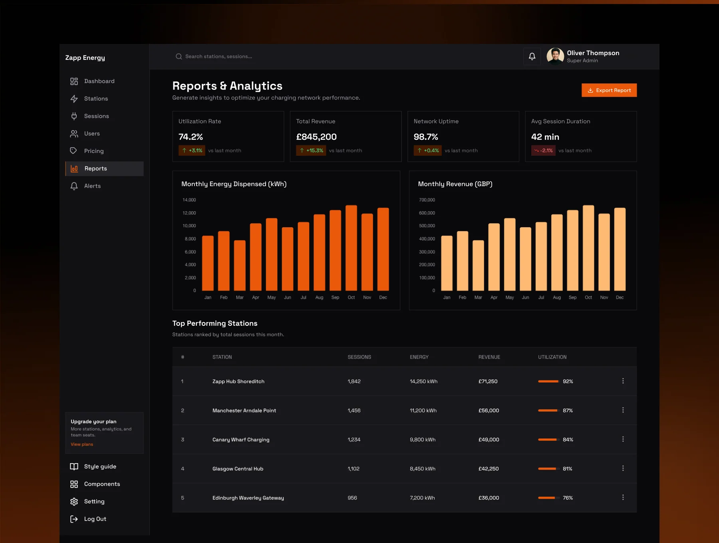
Task: Open row menu for Canary Wharf Charging
Action: (x=623, y=440)
